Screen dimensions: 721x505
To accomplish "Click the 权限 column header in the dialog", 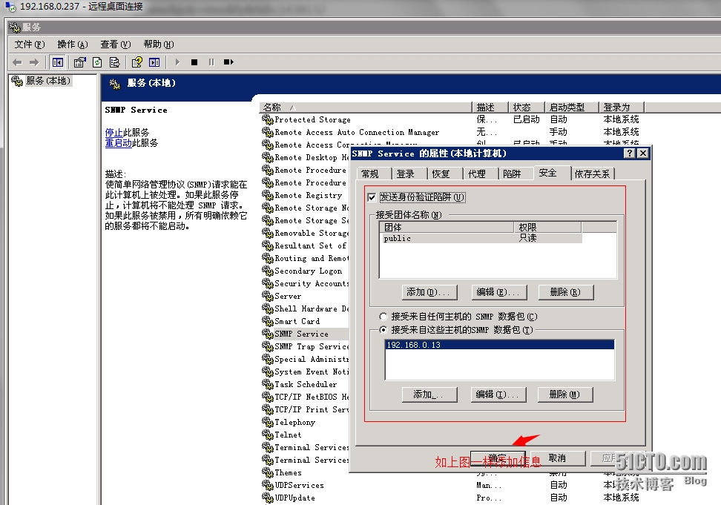I will point(547,228).
